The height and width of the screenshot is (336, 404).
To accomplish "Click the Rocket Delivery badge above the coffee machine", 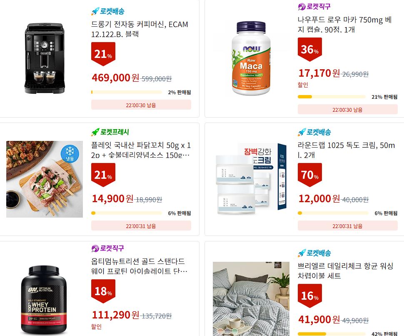I will coord(108,11).
